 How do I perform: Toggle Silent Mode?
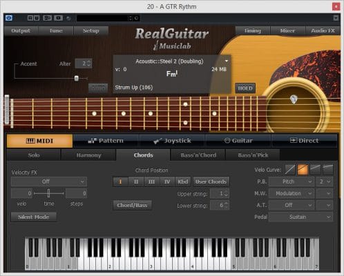click(x=34, y=217)
